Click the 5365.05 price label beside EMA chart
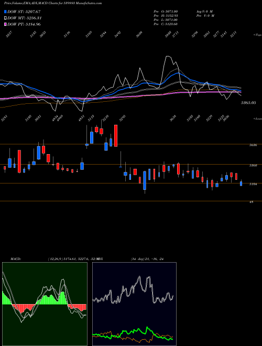The width and height of the screenshot is (262, 346). pyautogui.click(x=248, y=103)
